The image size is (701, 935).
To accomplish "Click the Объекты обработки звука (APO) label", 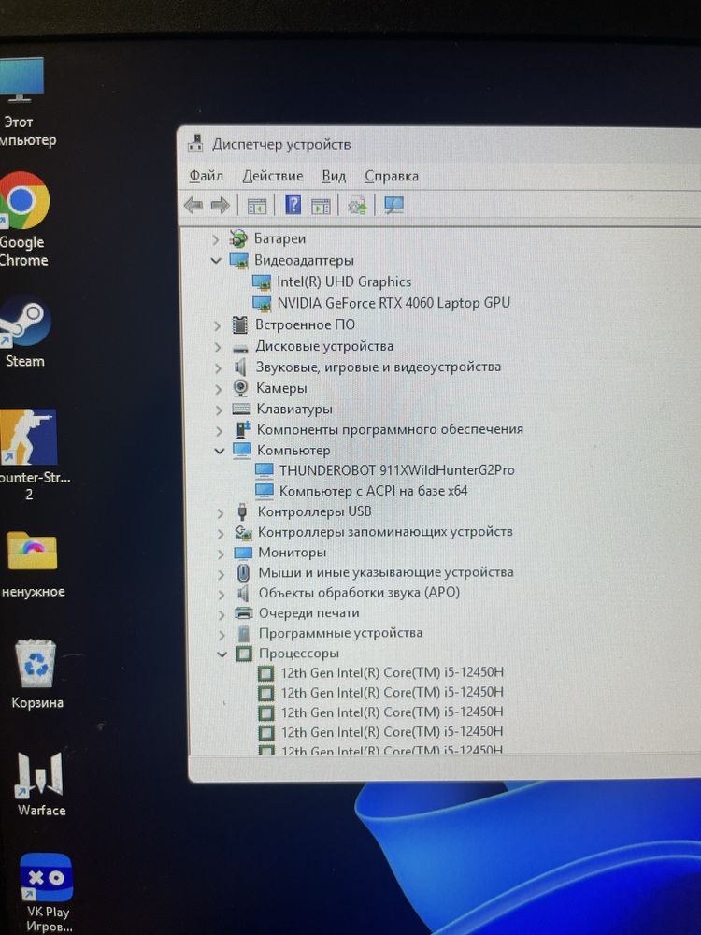I will point(359,593).
